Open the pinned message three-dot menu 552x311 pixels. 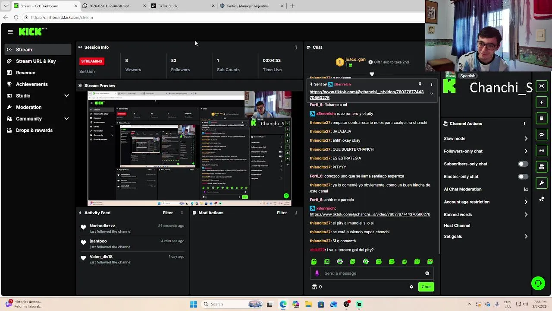click(431, 84)
